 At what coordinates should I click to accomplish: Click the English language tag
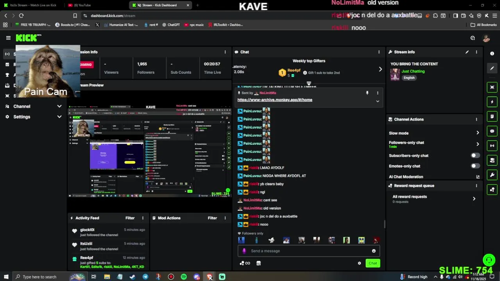[x=409, y=78]
